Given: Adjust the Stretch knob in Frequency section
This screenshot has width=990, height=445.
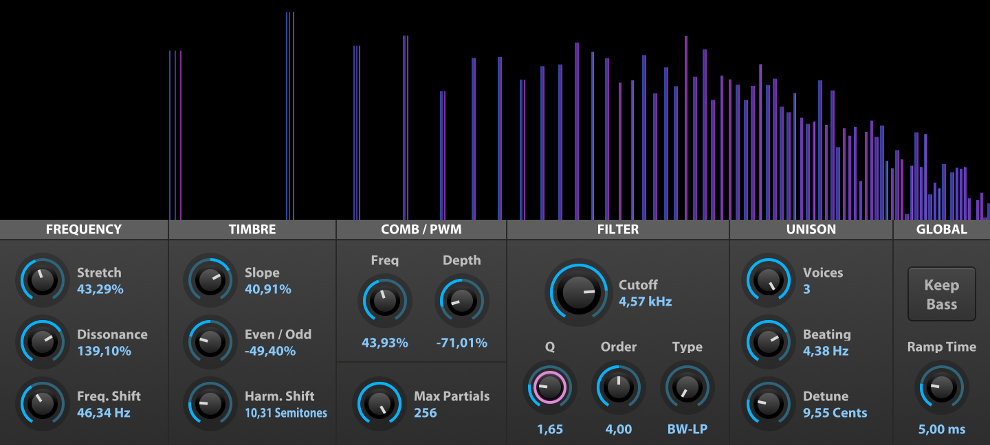Looking at the screenshot, I should click(x=42, y=279).
